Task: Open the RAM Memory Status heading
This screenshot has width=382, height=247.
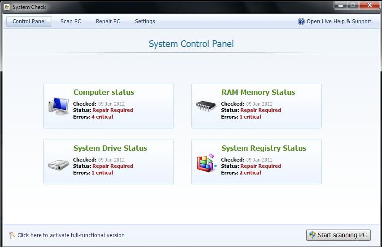Action: point(258,93)
